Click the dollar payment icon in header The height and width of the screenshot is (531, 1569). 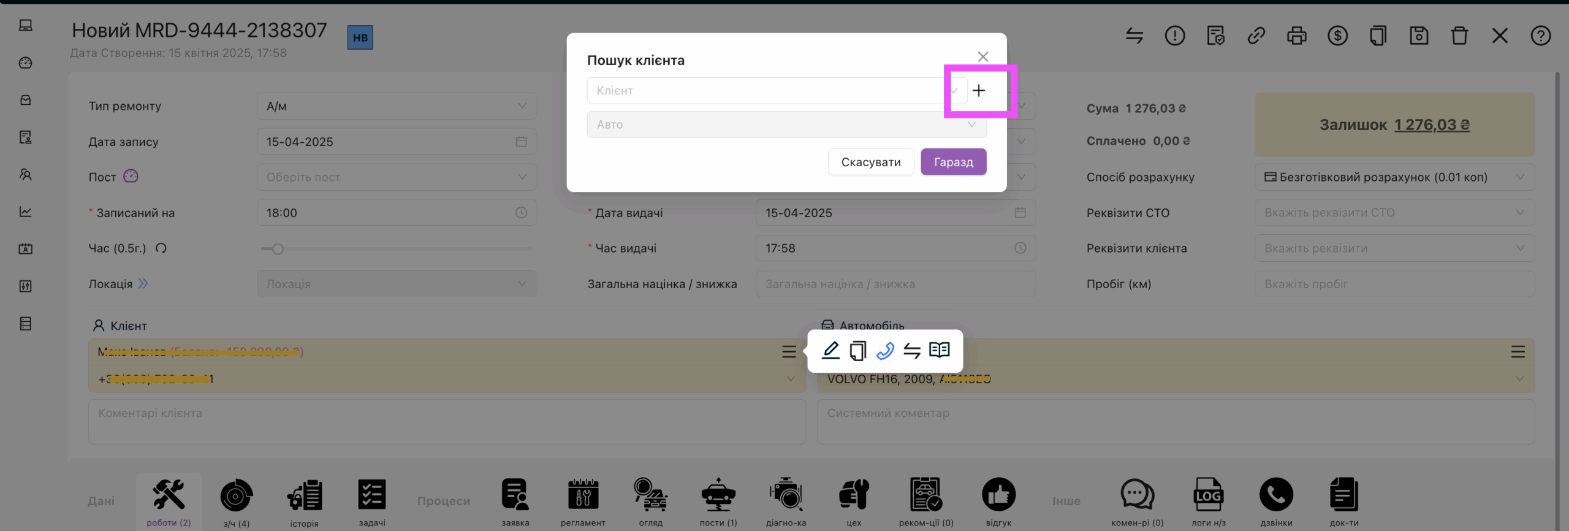(x=1337, y=36)
